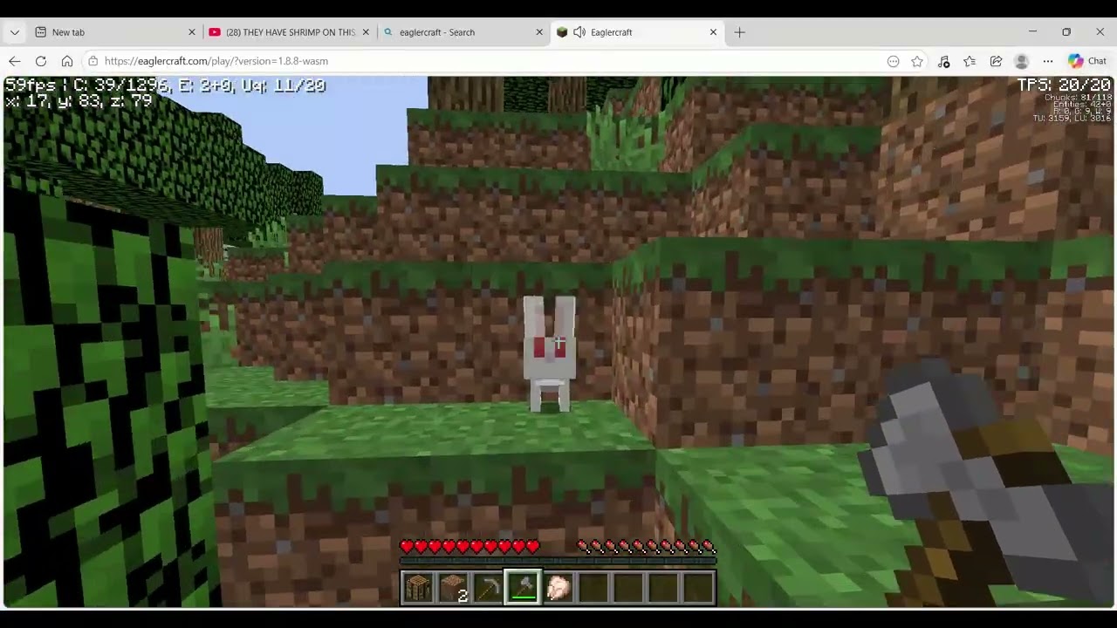Minimize the browser window
This screenshot has width=1117, height=628.
[1032, 32]
